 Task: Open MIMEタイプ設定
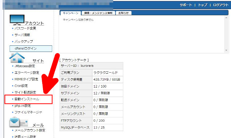click(x=26, y=79)
